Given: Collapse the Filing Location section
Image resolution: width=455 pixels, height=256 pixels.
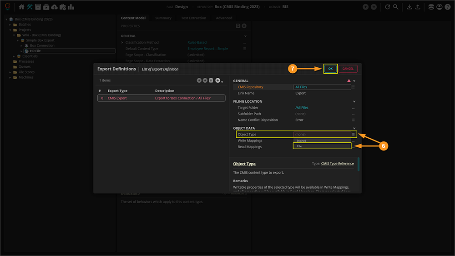Looking at the screenshot, I should pyautogui.click(x=354, y=102).
